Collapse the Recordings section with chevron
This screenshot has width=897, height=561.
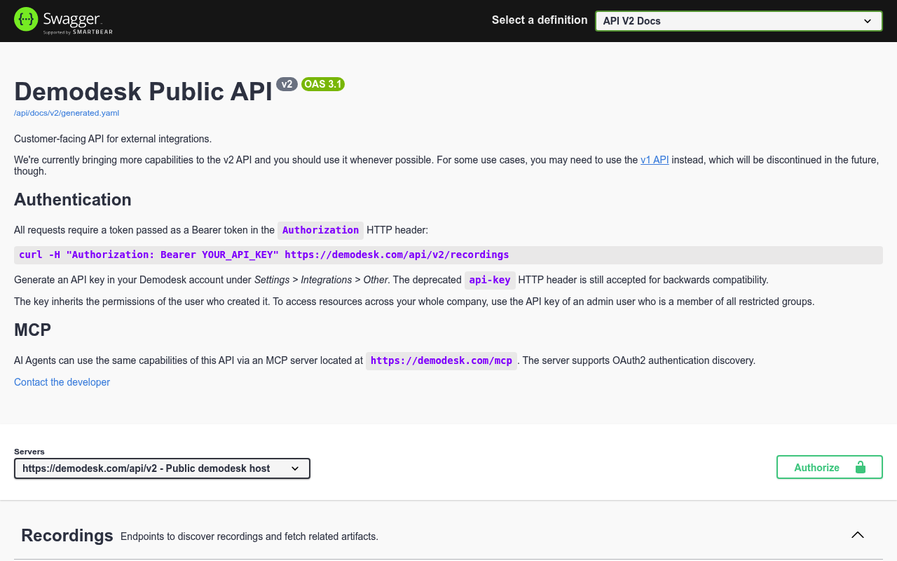[858, 535]
